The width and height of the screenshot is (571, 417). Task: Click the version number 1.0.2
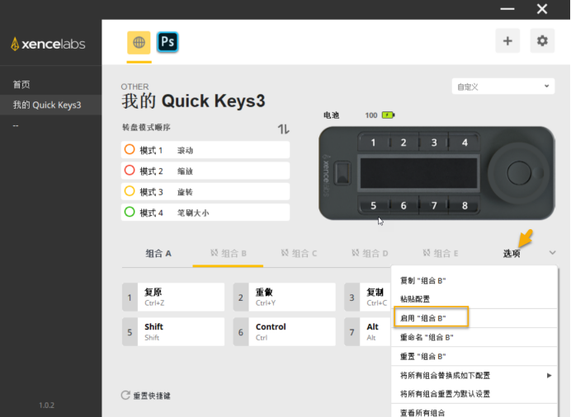pos(46,405)
